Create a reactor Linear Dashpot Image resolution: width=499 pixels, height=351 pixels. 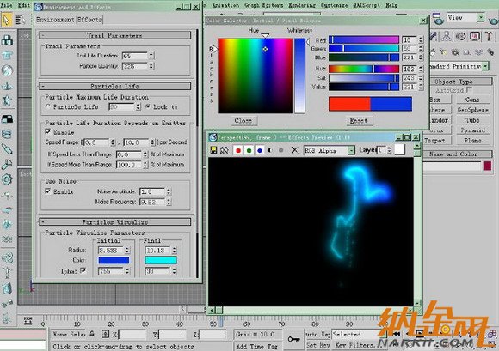tap(7, 148)
